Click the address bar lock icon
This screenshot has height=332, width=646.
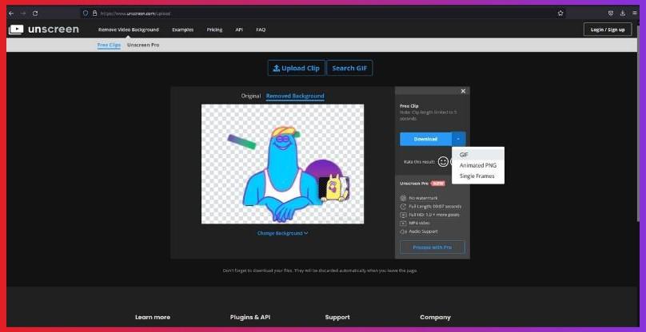[x=95, y=14]
